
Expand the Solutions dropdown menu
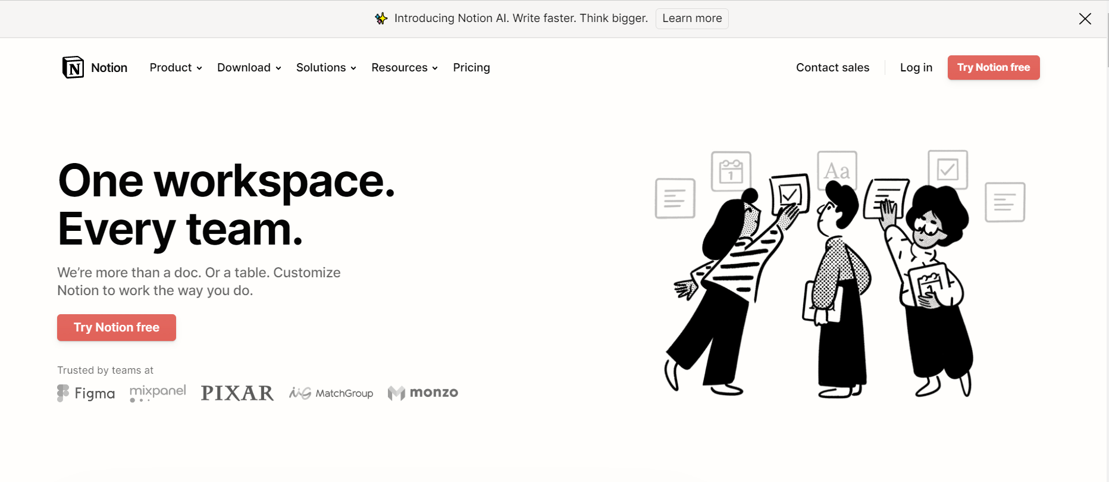[x=327, y=68]
